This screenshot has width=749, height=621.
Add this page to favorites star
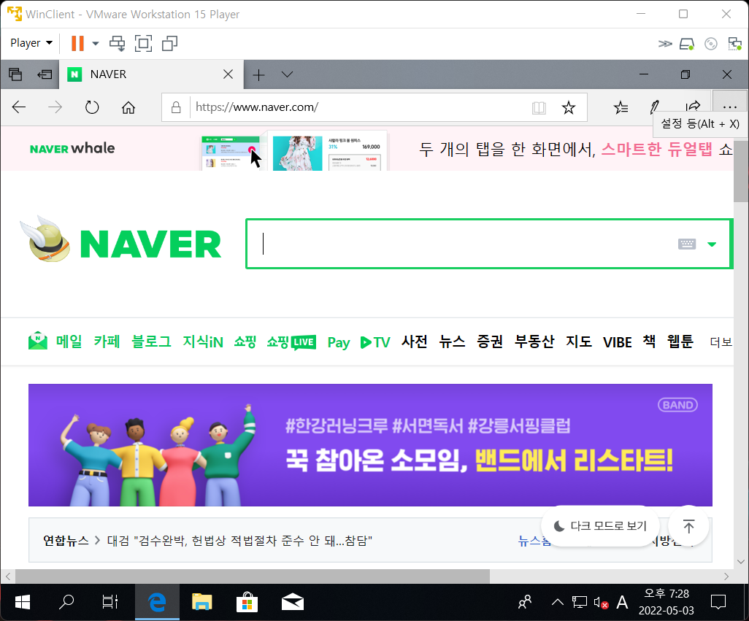click(x=569, y=108)
